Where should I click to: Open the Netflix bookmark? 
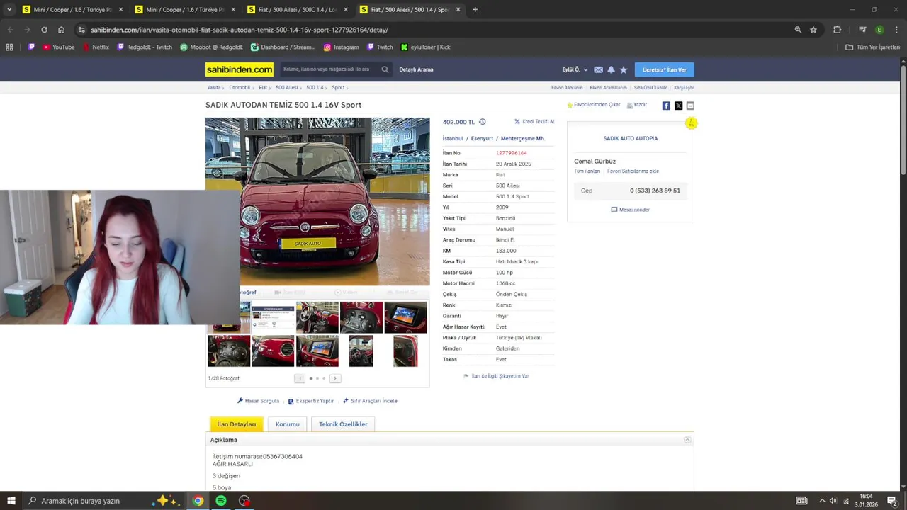tap(96, 47)
